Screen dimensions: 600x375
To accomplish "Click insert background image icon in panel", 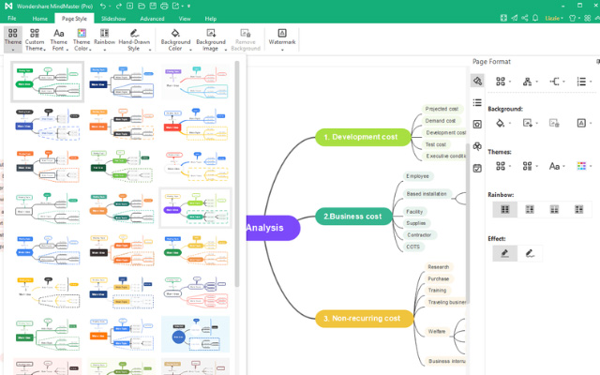I will pyautogui.click(x=527, y=123).
